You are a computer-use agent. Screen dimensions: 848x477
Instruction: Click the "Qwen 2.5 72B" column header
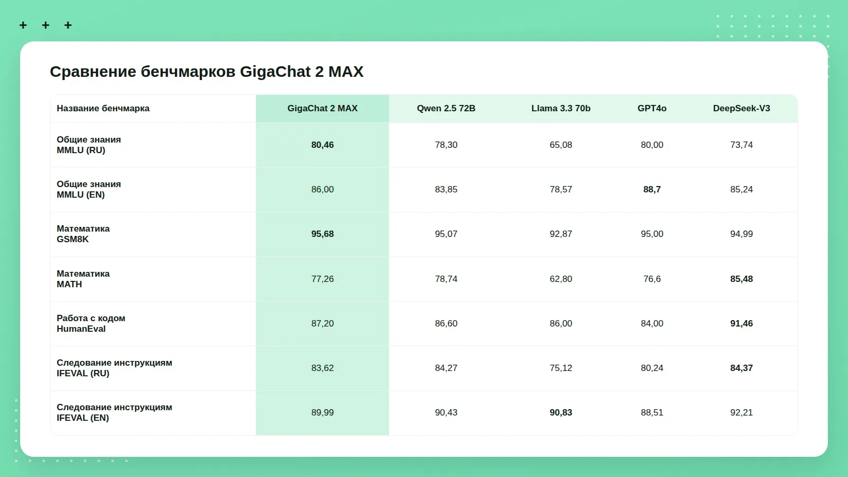click(446, 108)
